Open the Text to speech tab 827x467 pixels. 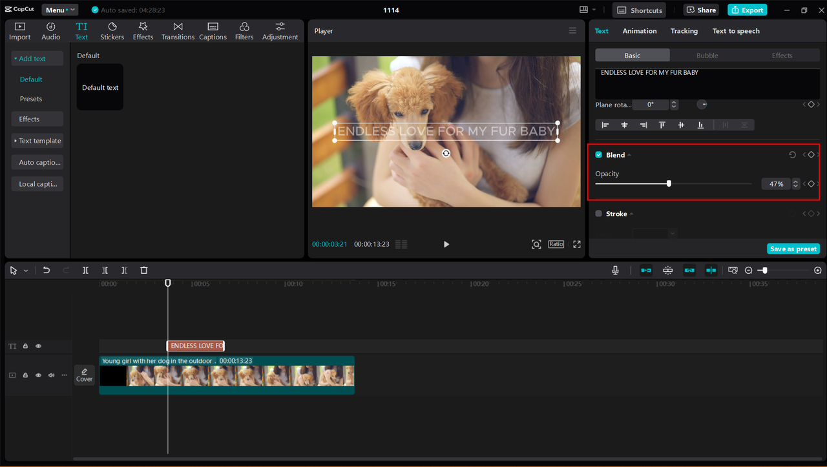(736, 31)
